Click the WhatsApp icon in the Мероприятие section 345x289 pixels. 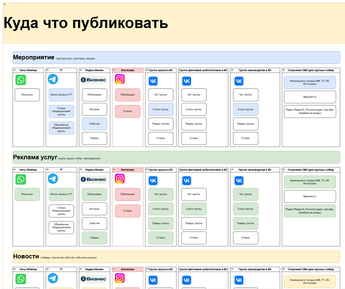click(21, 80)
